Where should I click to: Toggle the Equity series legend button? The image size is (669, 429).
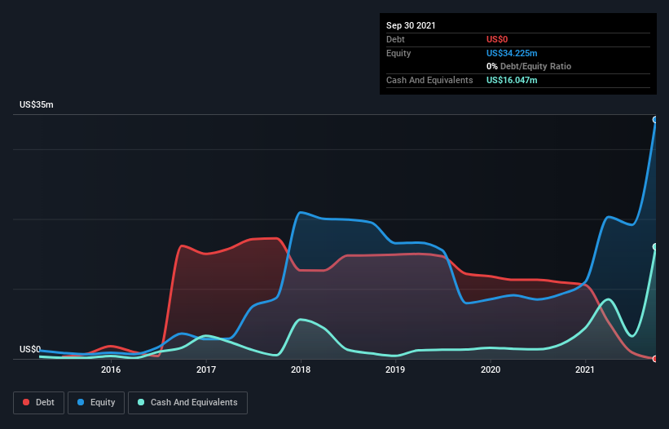tap(96, 403)
